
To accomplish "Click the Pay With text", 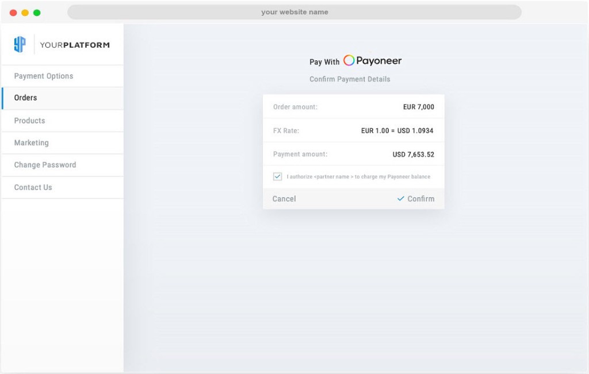I will point(324,62).
